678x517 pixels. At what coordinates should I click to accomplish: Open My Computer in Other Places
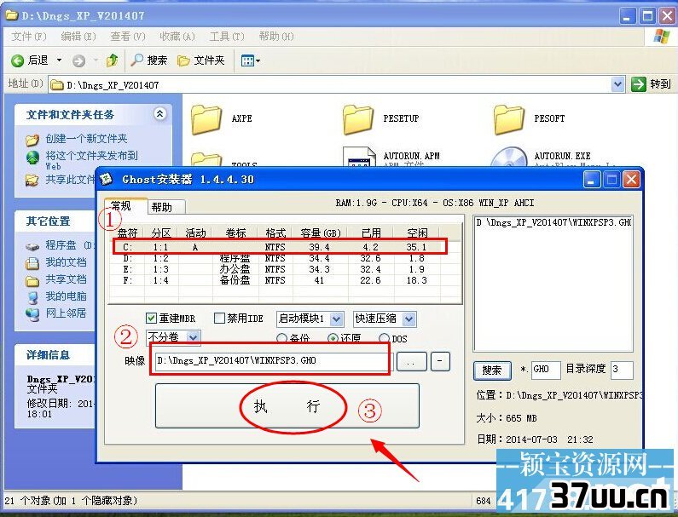click(66, 296)
